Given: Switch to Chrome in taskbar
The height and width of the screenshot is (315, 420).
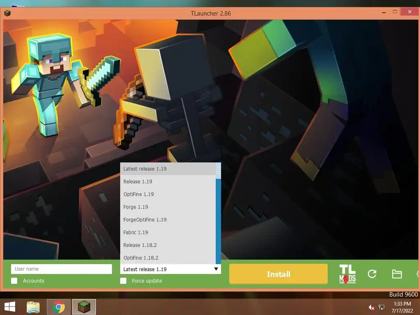Looking at the screenshot, I should tap(59, 307).
